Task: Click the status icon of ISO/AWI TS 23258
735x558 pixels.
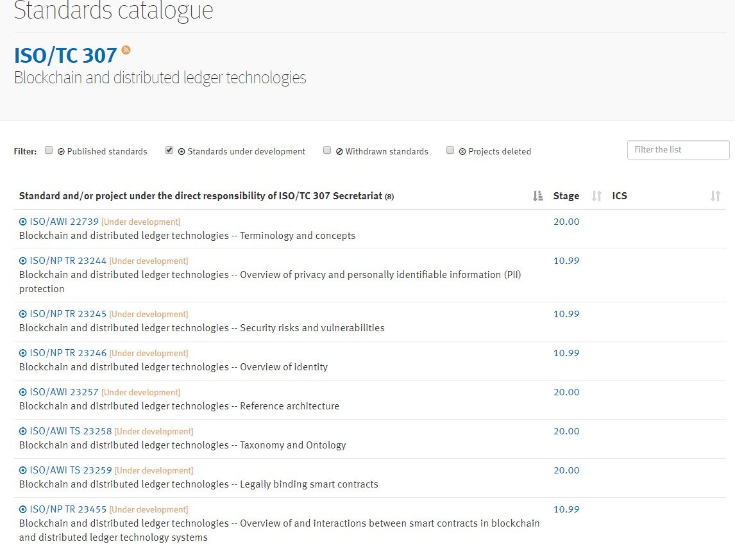Action: tap(23, 431)
